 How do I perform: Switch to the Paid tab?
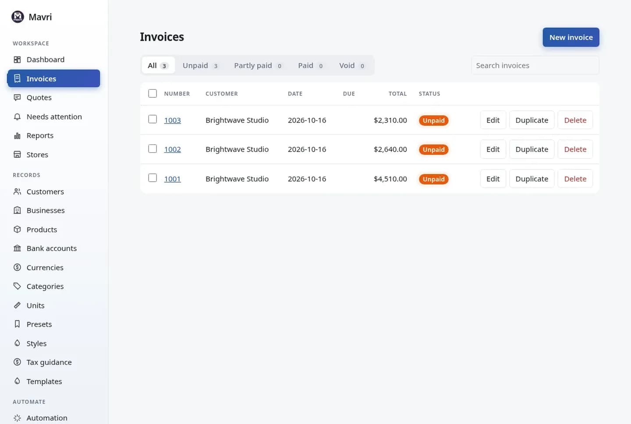pos(311,65)
